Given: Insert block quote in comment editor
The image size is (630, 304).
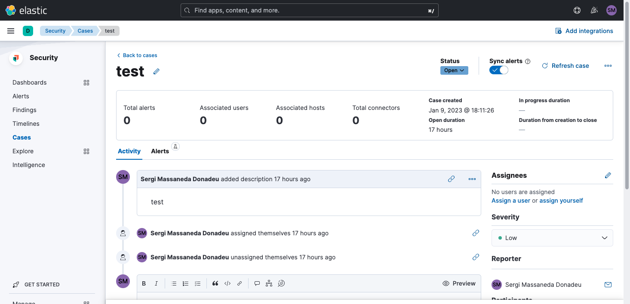Looking at the screenshot, I should pyautogui.click(x=215, y=283).
